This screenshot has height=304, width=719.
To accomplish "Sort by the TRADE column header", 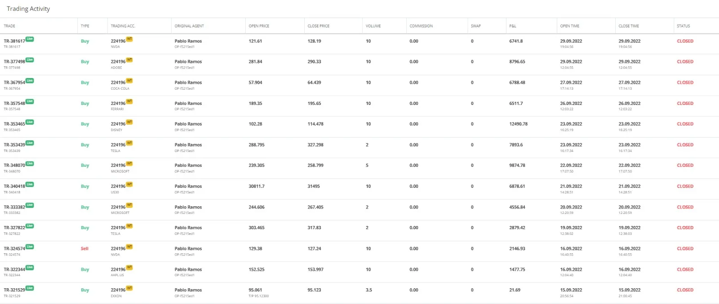I will pos(9,26).
